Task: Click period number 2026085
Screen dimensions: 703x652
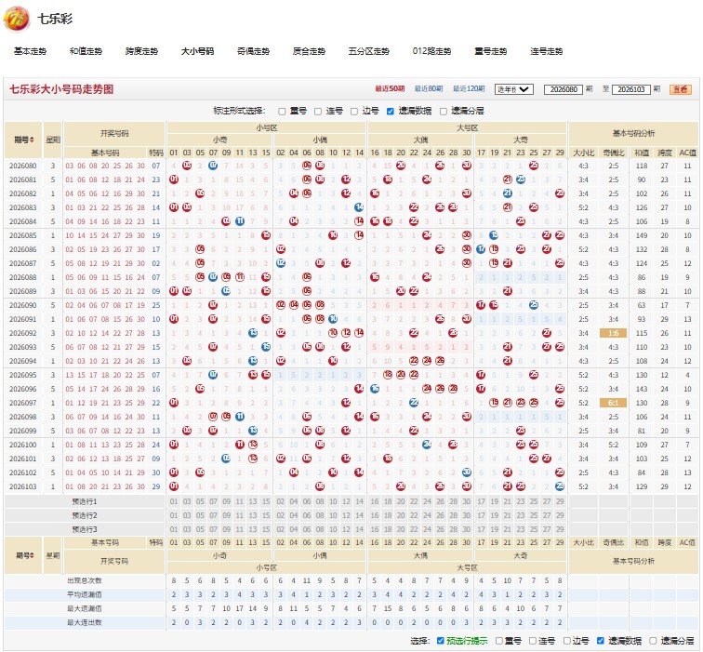Action: tap(23, 235)
